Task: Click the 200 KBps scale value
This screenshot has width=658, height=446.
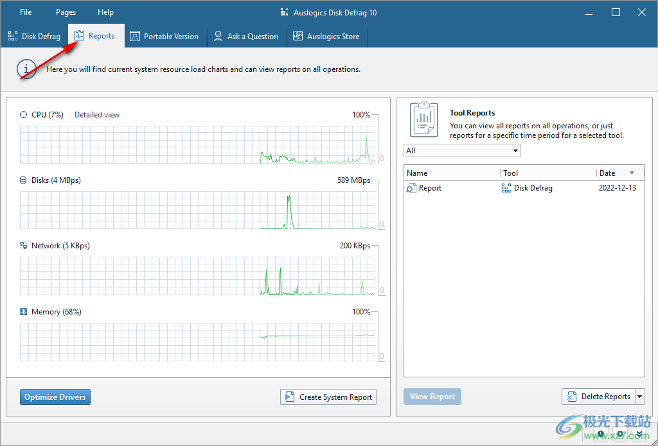Action: point(355,246)
